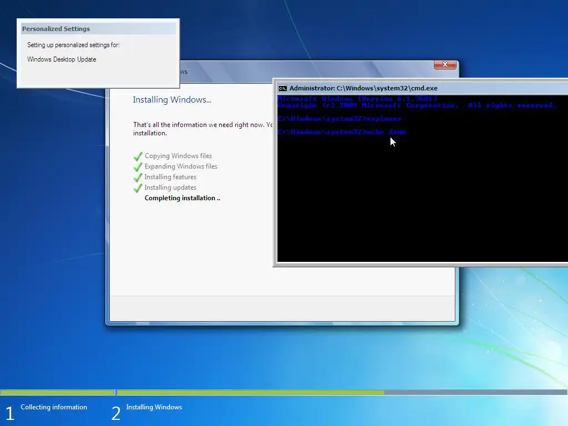Close the Install Windows dialog with red X
Viewport: 568px width, 426px height.
click(x=445, y=64)
